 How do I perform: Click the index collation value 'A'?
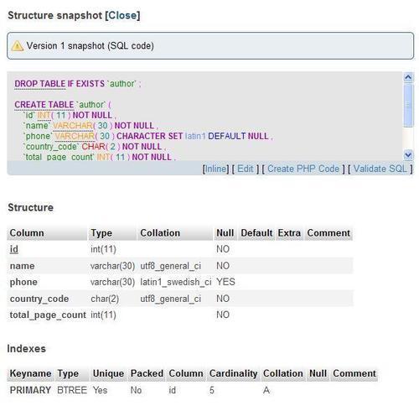[x=266, y=390]
